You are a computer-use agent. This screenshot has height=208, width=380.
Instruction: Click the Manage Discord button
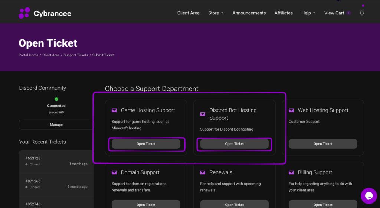56,125
